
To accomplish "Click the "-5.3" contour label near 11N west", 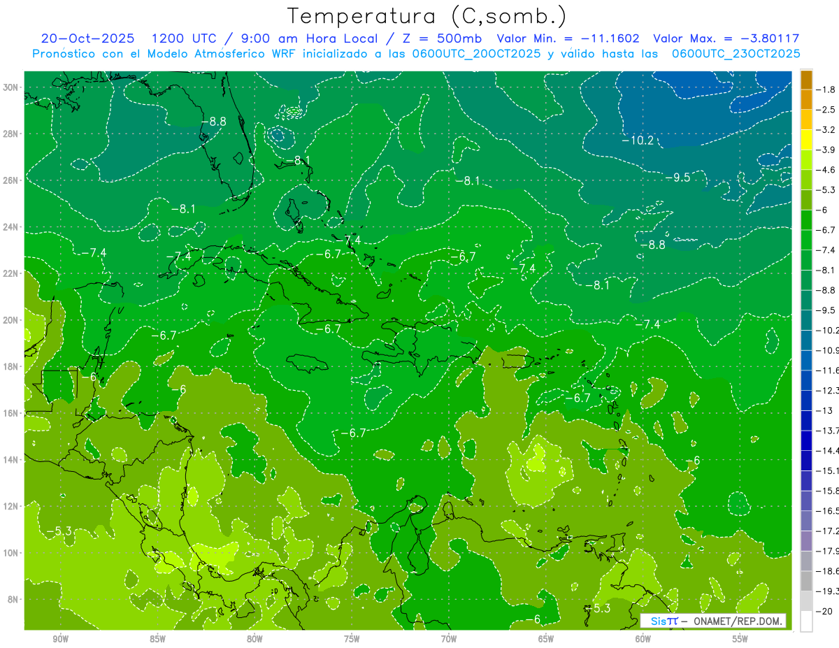I will coord(59,531).
